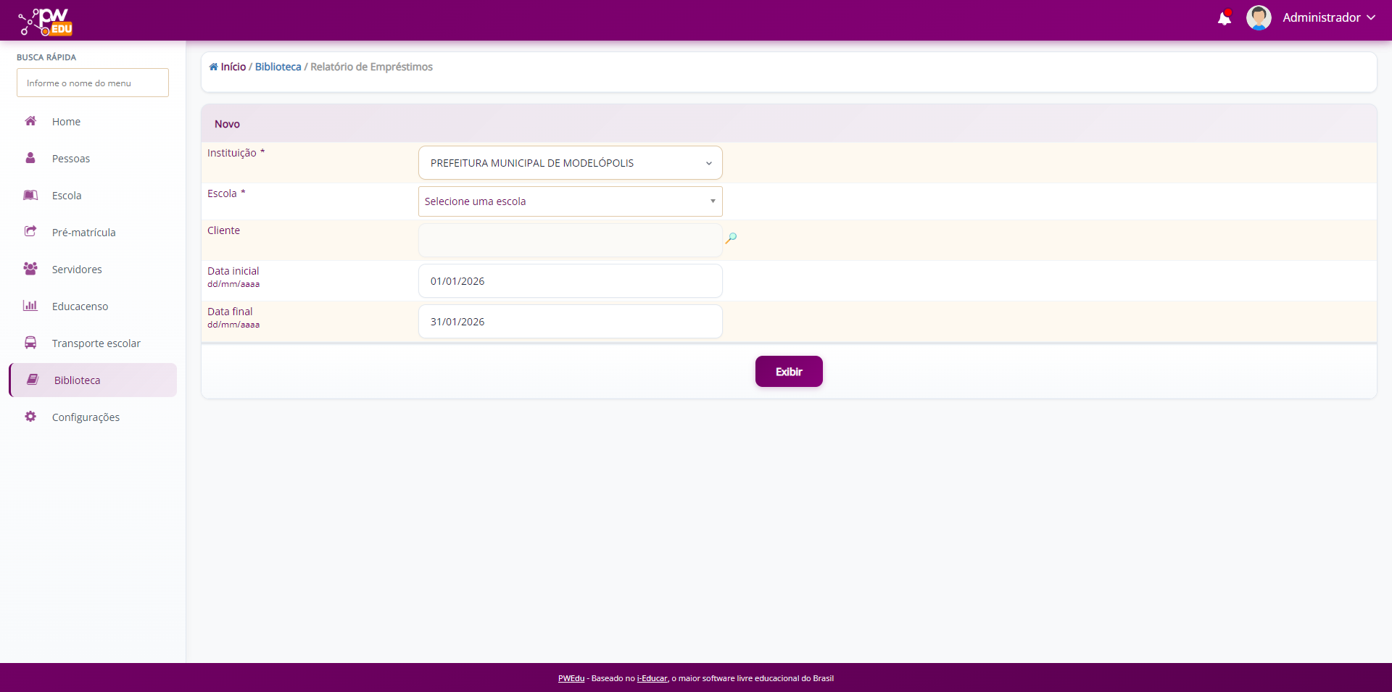Select the Biblioteca sidebar menu item
The image size is (1392, 692).
pos(78,380)
